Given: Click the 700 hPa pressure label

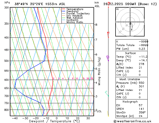Looking at the screenshot, I should click(x=7, y=96).
